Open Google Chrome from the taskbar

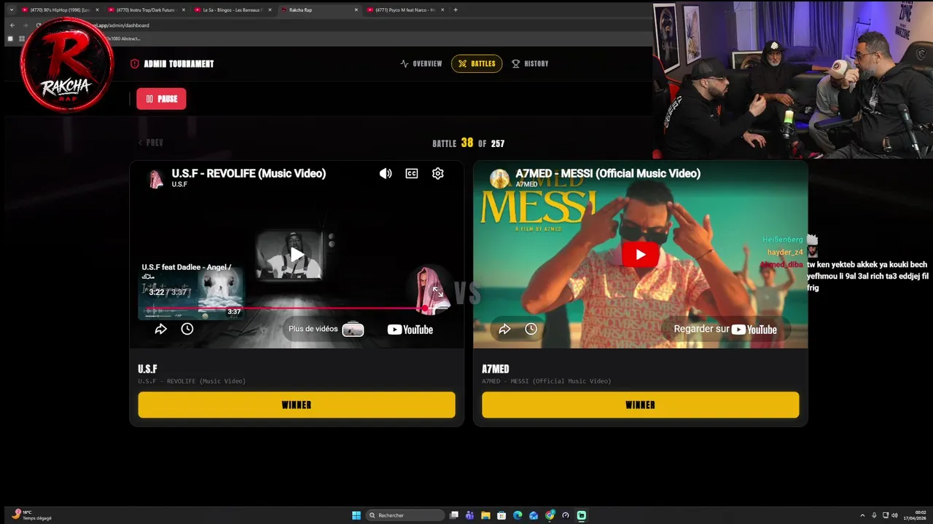click(x=550, y=515)
